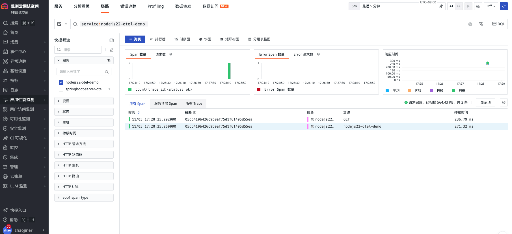This screenshot has width=512, height=234.
Task: Click the green count(trace_id) legend swatch
Action: tap(130, 89)
